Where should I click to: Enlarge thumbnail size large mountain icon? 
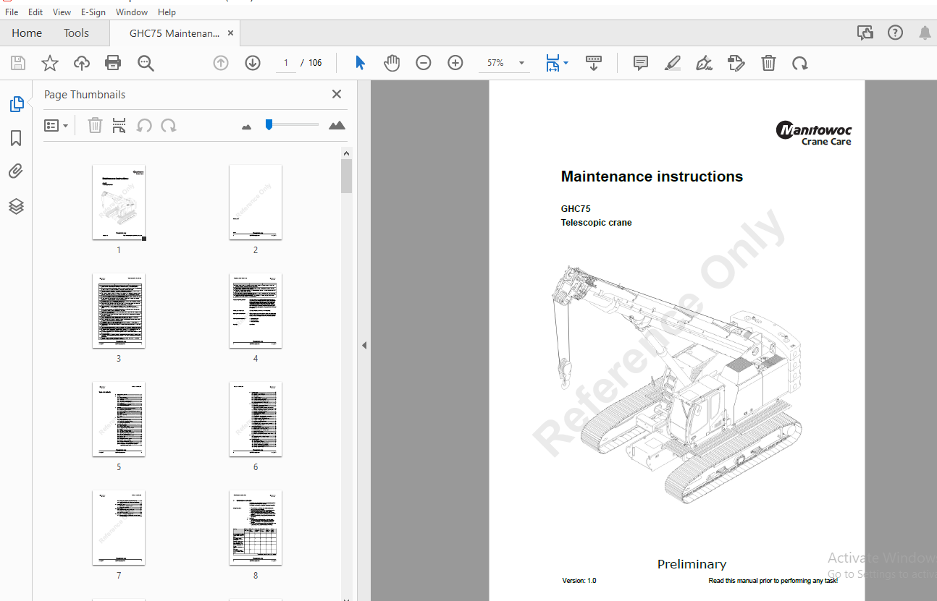pyautogui.click(x=337, y=125)
